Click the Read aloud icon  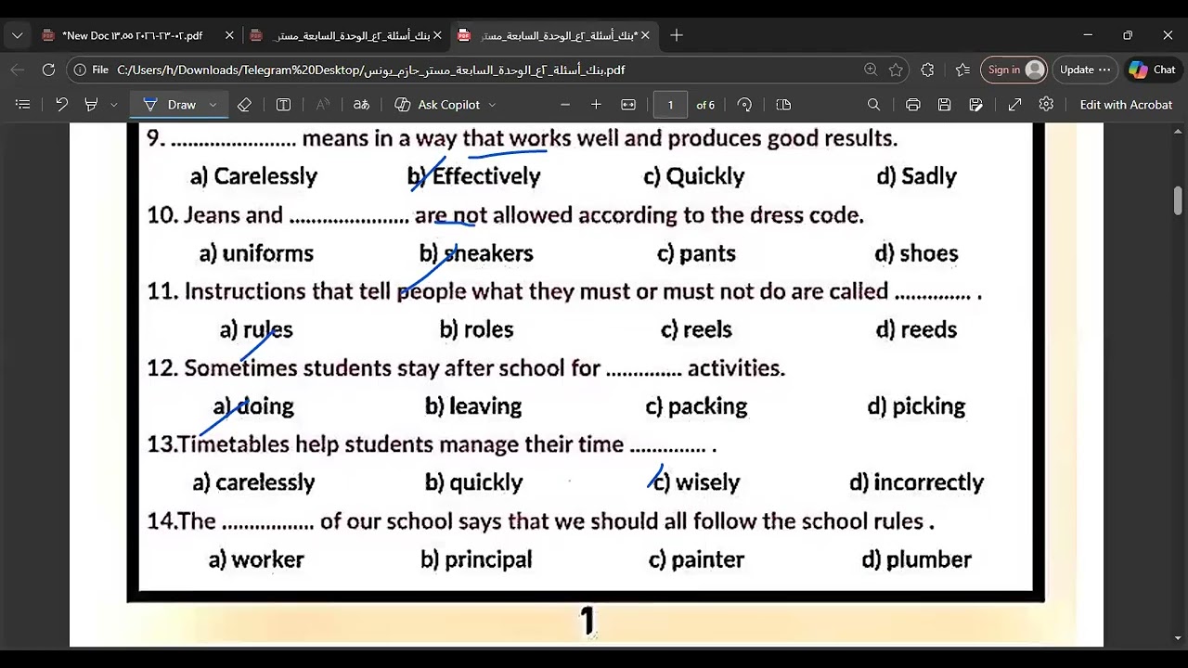pyautogui.click(x=323, y=105)
